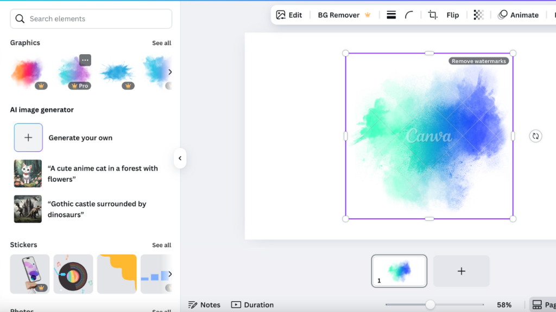
Task: Click the rotate handle beside the image
Action: click(535, 136)
